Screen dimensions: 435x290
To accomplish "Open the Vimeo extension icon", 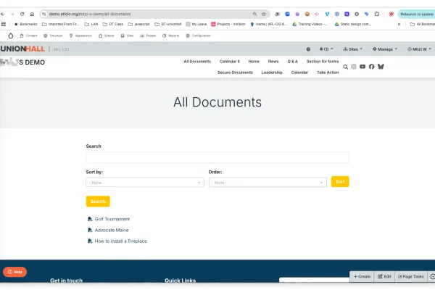I will pos(327,14).
